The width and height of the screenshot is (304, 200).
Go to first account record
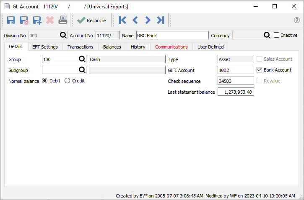[122, 20]
